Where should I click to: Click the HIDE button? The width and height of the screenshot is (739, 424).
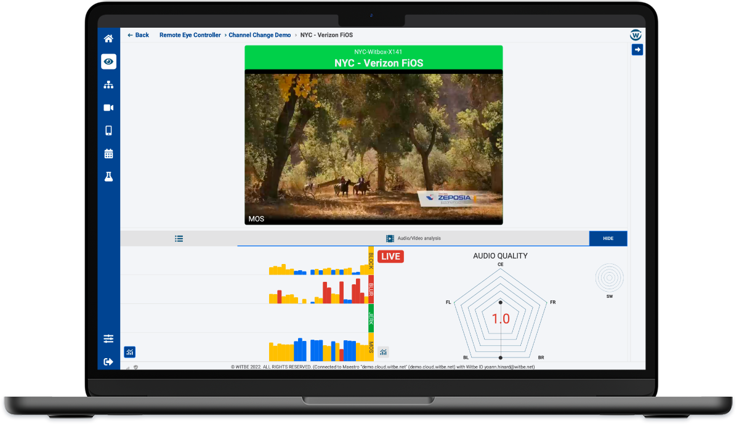pyautogui.click(x=608, y=239)
